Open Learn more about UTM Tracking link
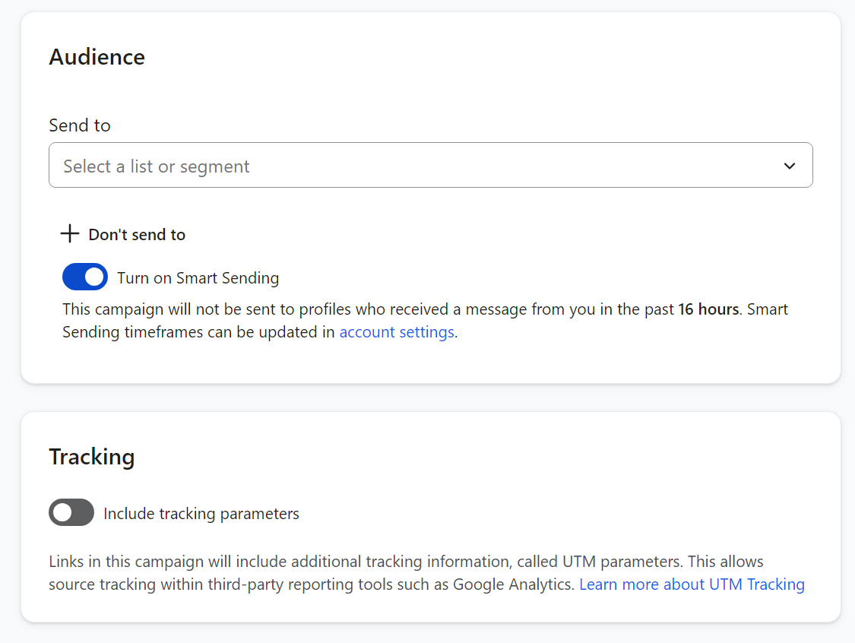 tap(692, 584)
